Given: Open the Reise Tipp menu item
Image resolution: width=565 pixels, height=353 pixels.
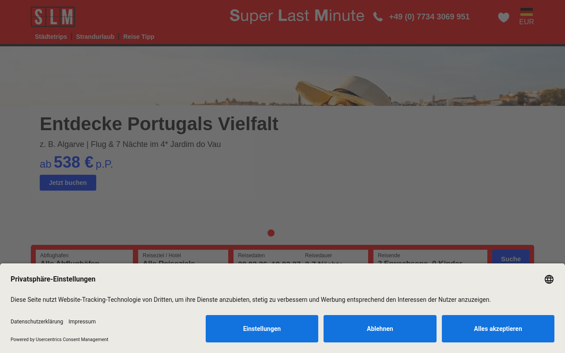Looking at the screenshot, I should coord(139,37).
